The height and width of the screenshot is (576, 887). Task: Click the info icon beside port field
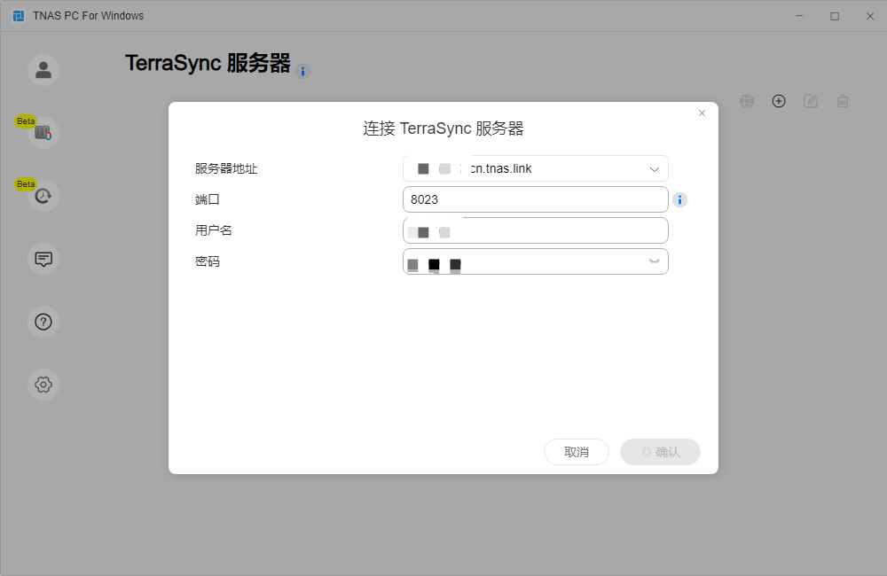[680, 199]
